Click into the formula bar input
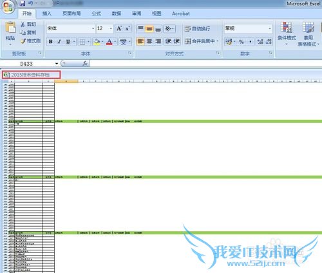The width and height of the screenshot is (322, 273). [205, 63]
